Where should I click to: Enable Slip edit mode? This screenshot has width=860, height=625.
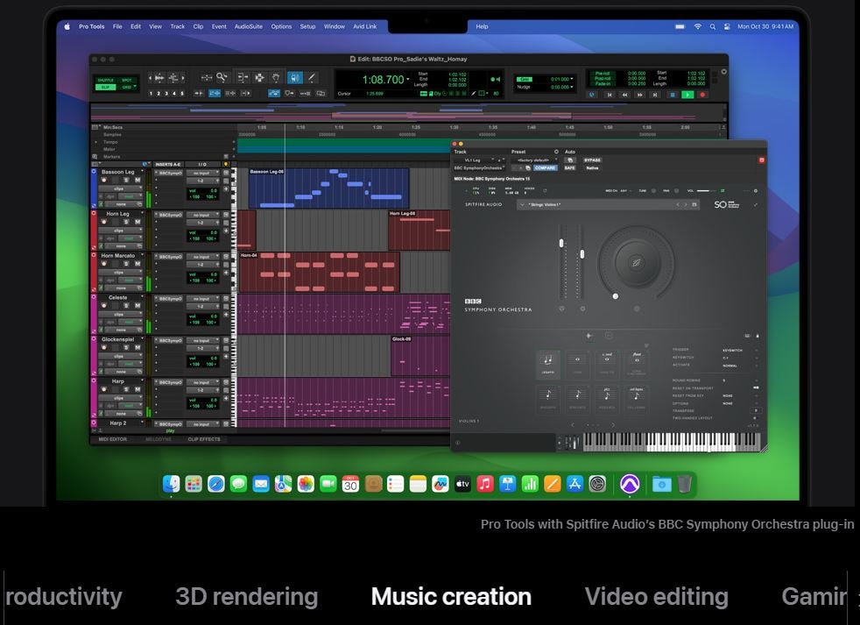105,87
